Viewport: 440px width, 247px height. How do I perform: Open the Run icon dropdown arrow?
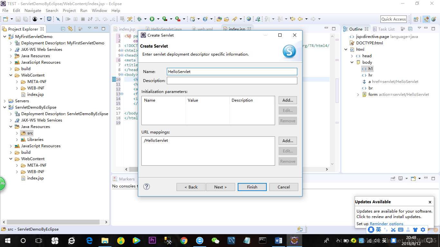click(158, 19)
